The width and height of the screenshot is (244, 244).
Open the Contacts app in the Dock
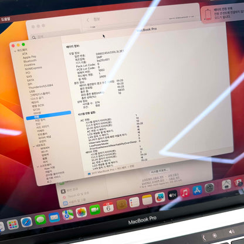[121, 205]
